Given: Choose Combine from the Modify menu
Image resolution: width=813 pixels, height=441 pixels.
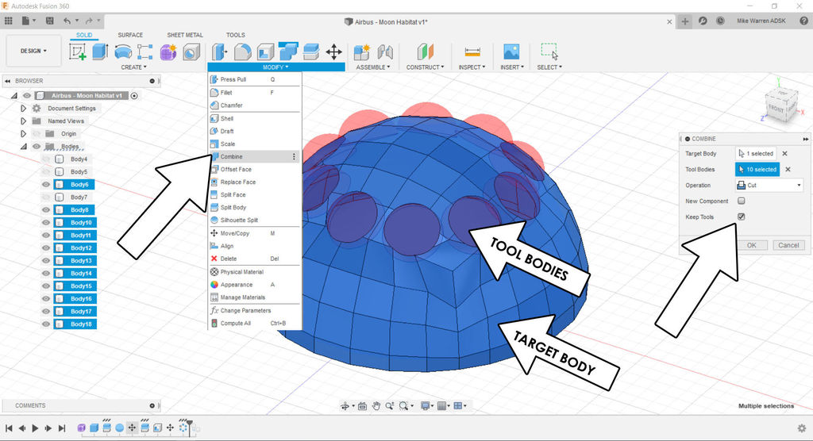Looking at the screenshot, I should tap(255, 156).
